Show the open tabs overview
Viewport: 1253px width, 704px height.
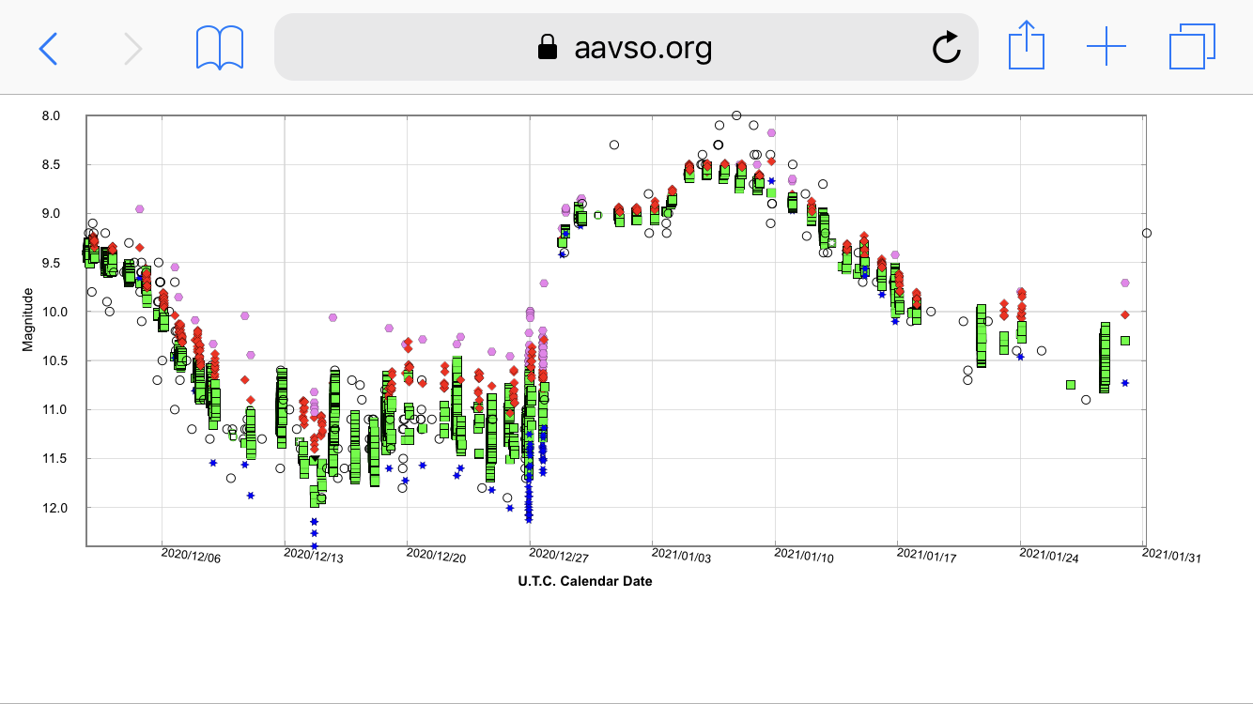click(x=1192, y=47)
